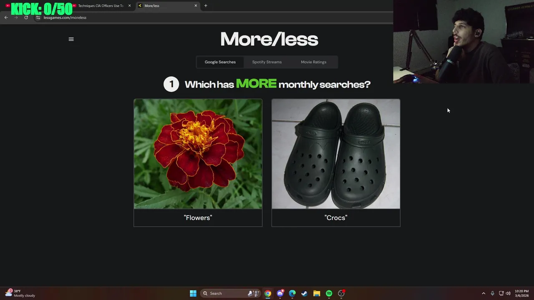Reload the current page
The width and height of the screenshot is (534, 300).
pyautogui.click(x=26, y=17)
